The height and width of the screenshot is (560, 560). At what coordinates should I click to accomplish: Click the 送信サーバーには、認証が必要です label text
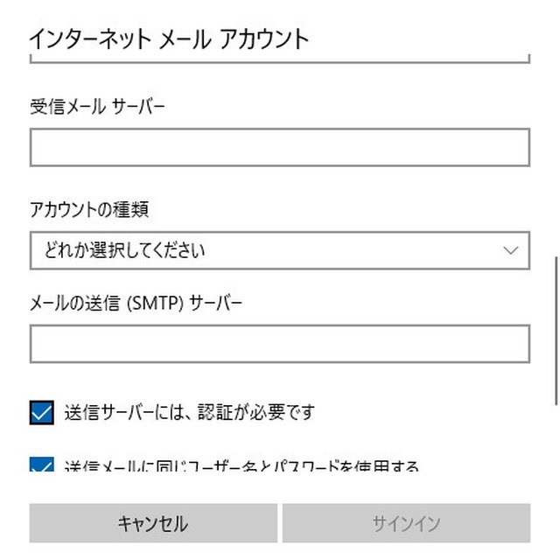coord(189,412)
